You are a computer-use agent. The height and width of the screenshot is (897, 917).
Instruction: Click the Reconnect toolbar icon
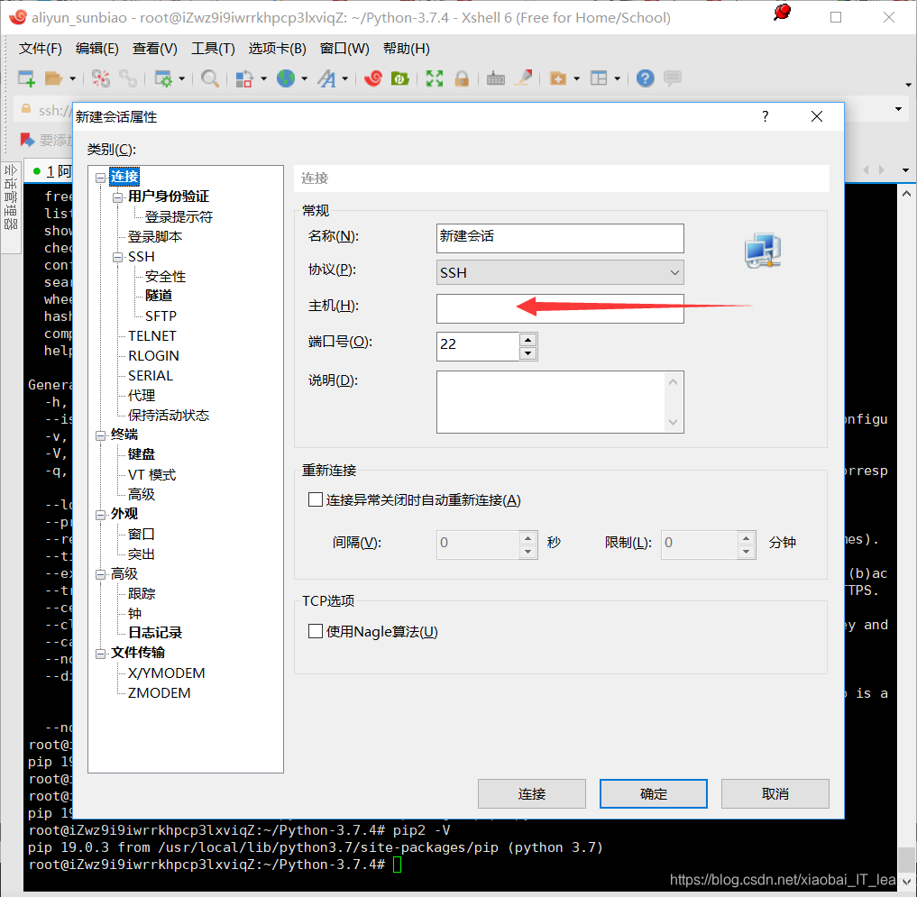[x=101, y=78]
